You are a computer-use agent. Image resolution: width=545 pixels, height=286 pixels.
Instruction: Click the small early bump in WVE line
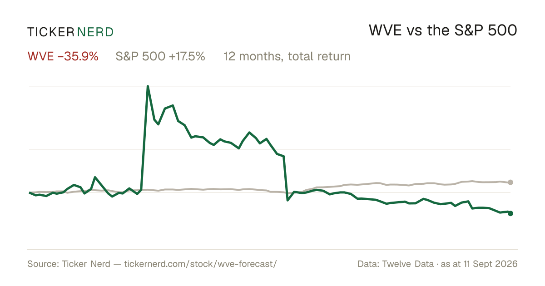95,177
